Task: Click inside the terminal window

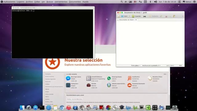Action: point(52,34)
